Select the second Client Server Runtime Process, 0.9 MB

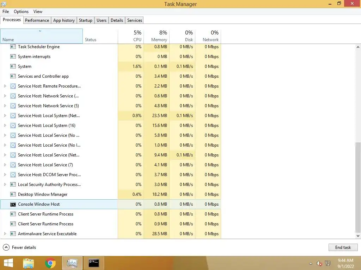110,224
